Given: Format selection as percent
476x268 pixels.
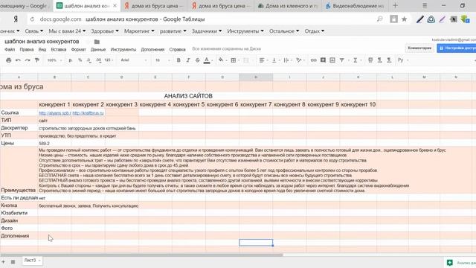Looking at the screenshot, I should tap(80, 60).
